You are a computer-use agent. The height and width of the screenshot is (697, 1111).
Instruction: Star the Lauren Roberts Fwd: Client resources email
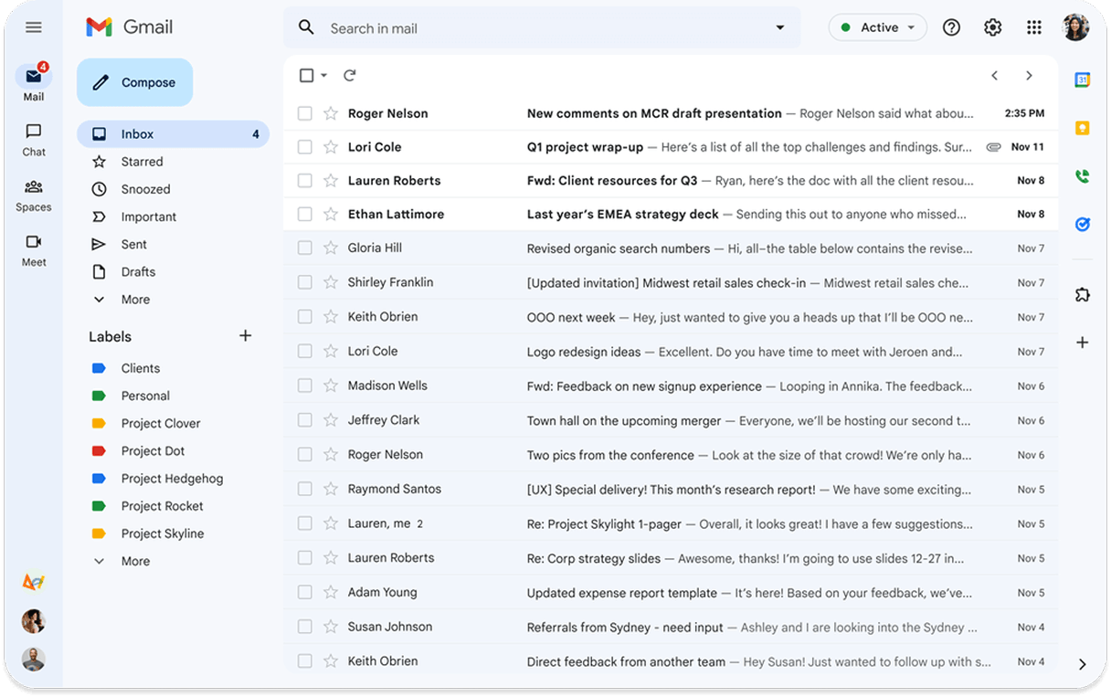tap(331, 181)
